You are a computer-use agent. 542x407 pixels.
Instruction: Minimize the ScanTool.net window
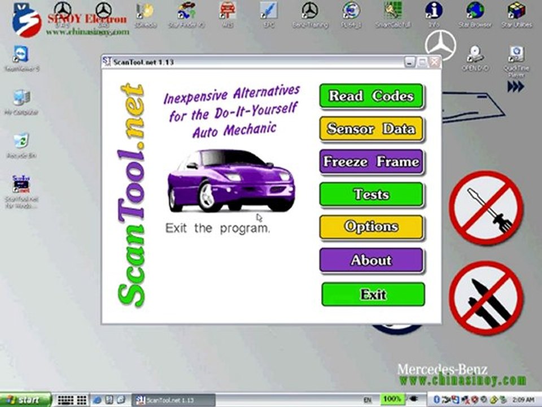[x=410, y=62]
